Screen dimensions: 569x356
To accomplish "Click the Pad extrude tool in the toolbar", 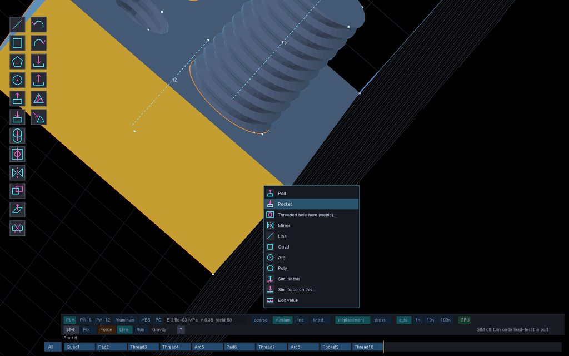I will (17, 99).
